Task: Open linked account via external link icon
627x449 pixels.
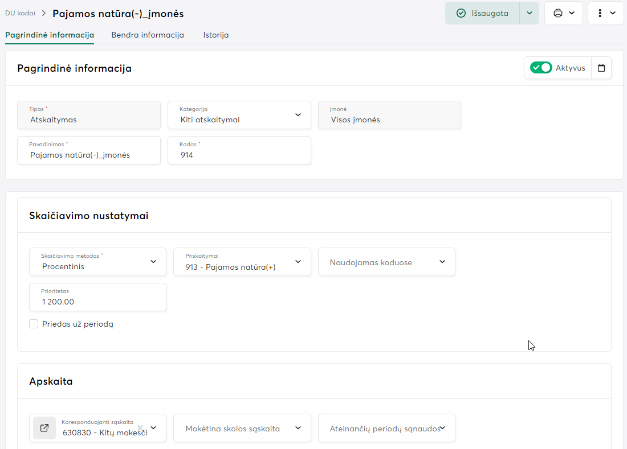Action: [44, 428]
